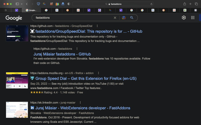The height and width of the screenshot is (125, 201).
Task: Open more options for the GroupSpeedDial result
Action: 97,26
